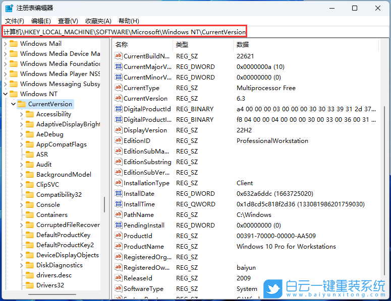Open the 文件(F) menu
Screen dimensions: 391x301
coord(15,21)
